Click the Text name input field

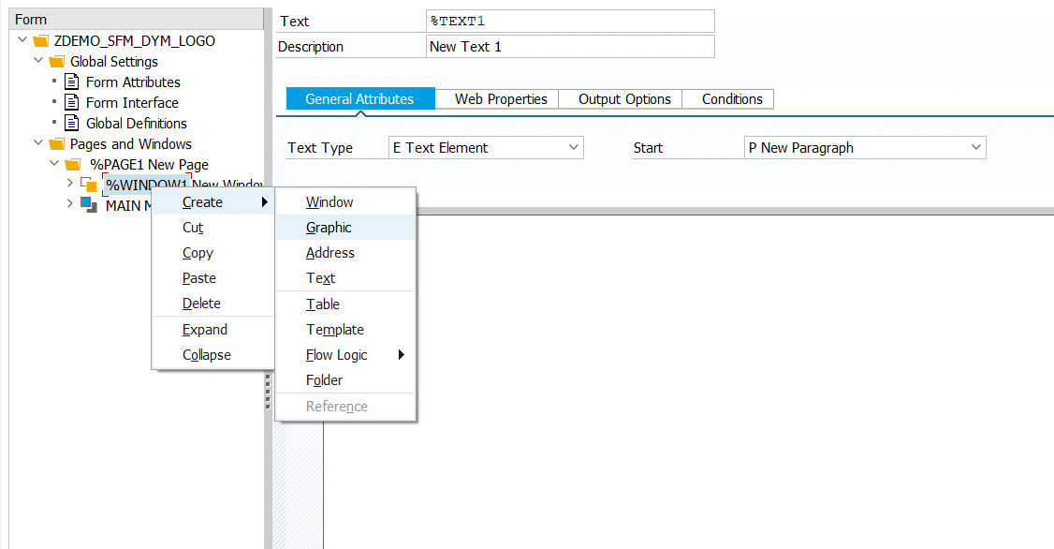coord(569,22)
